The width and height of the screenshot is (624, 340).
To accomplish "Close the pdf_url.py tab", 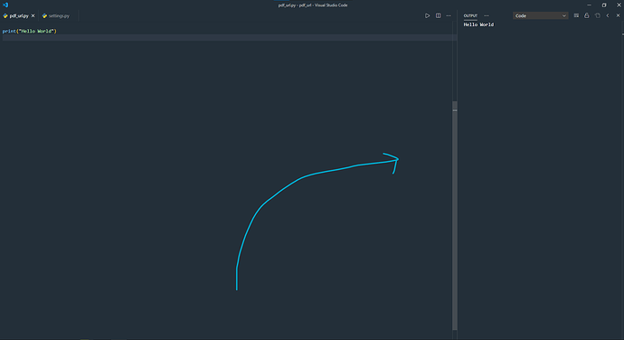I will tap(33, 16).
